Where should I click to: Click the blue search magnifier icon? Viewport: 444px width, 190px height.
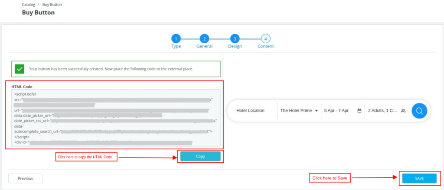pyautogui.click(x=419, y=110)
